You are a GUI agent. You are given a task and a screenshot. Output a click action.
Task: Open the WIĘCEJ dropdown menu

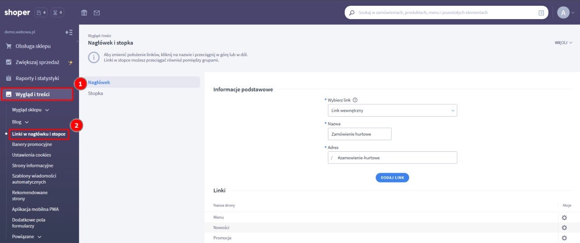point(563,43)
